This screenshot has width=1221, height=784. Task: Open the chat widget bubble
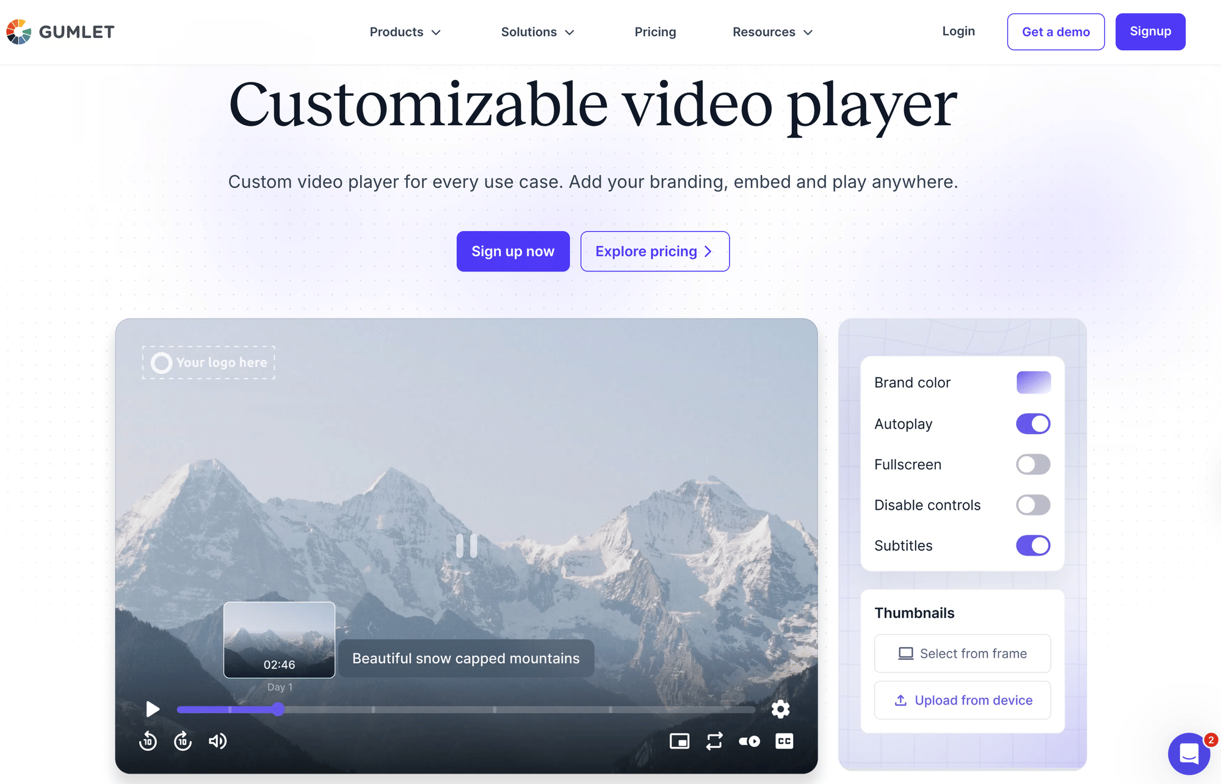coord(1189,753)
